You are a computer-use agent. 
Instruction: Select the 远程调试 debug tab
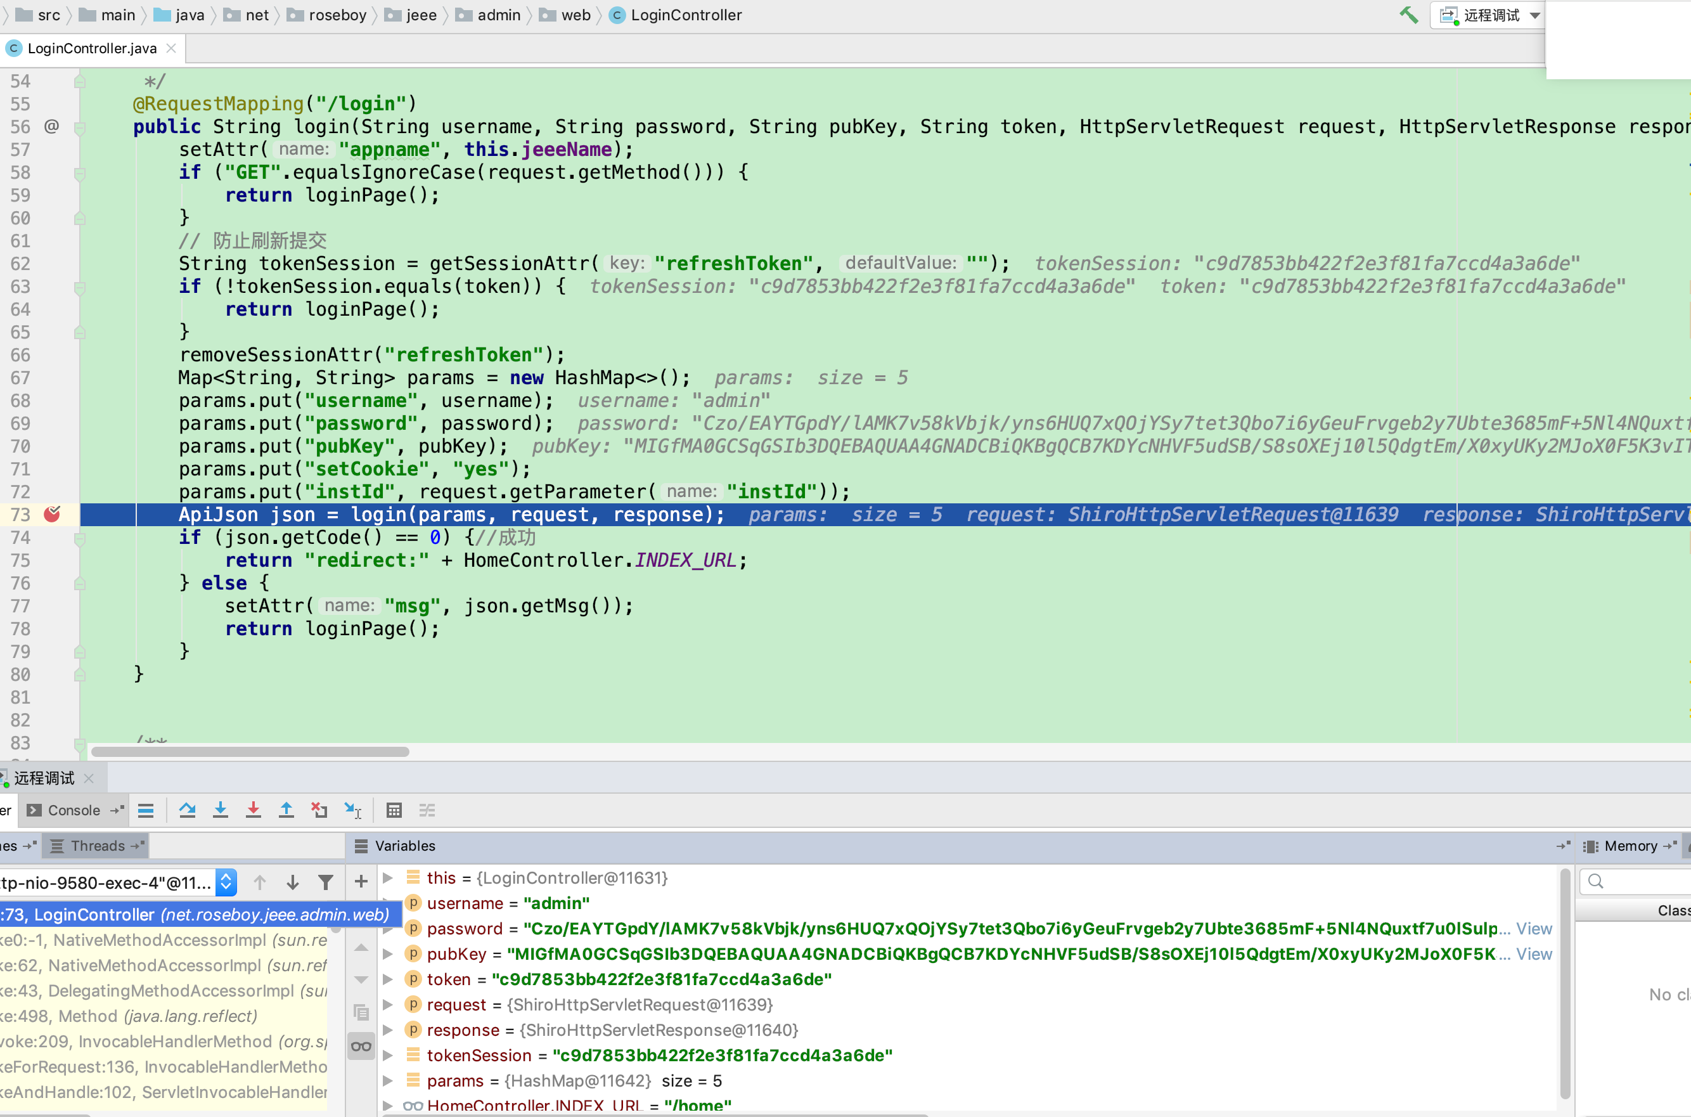[x=44, y=778]
